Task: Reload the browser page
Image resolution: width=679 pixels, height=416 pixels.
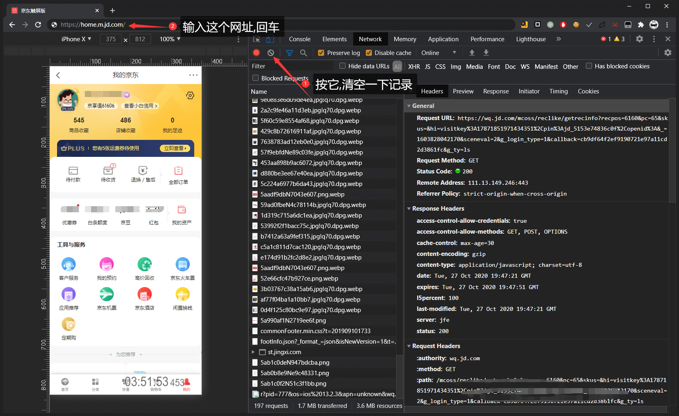Action: point(38,25)
